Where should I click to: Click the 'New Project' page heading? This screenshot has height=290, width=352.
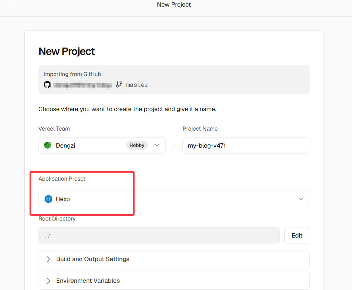67,51
